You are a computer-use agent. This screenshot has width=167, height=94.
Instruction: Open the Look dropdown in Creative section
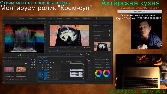click(104, 38)
